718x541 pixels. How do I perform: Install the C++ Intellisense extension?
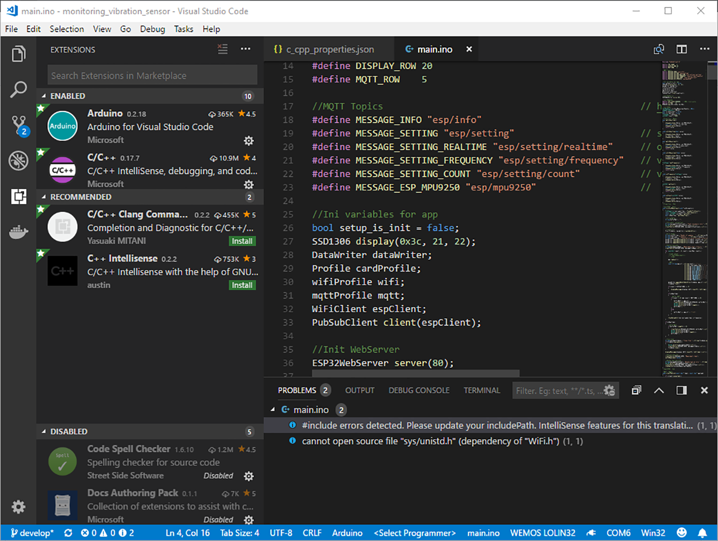click(242, 285)
